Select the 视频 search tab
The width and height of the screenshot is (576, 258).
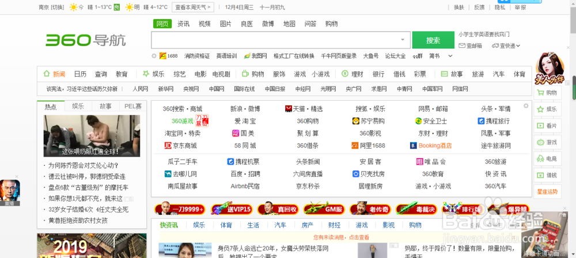click(x=204, y=24)
